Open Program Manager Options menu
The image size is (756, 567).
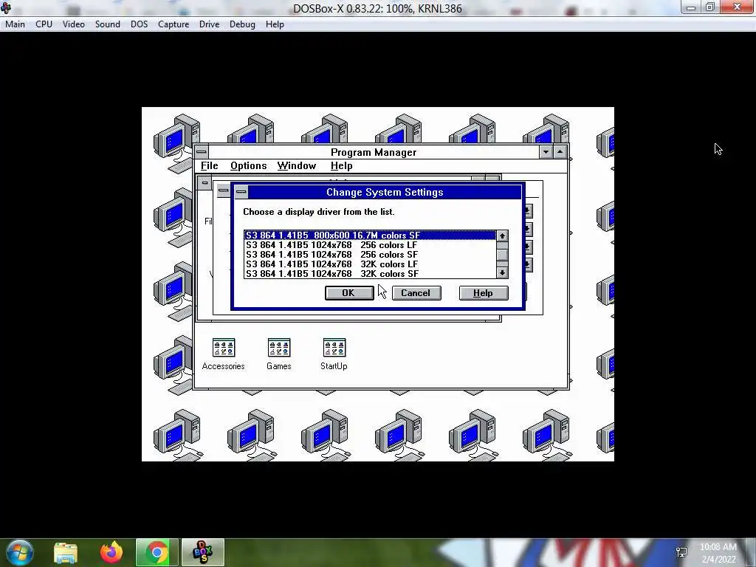pyautogui.click(x=248, y=166)
